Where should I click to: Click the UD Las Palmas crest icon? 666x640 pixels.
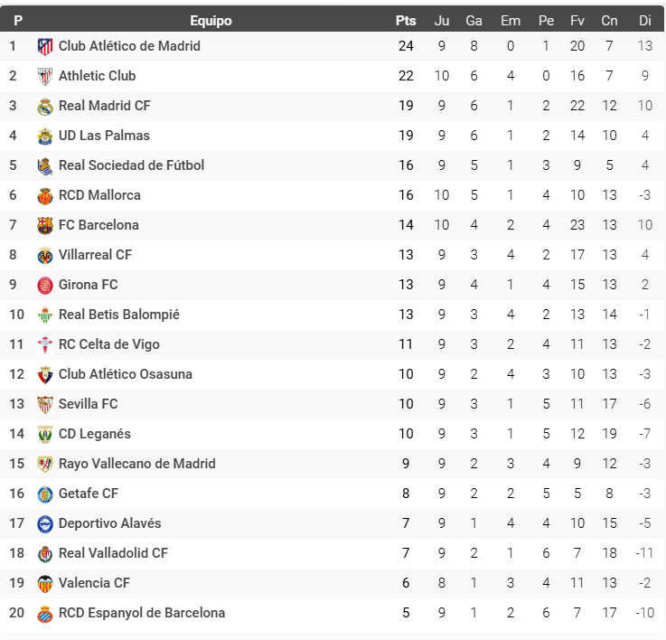[x=45, y=136]
